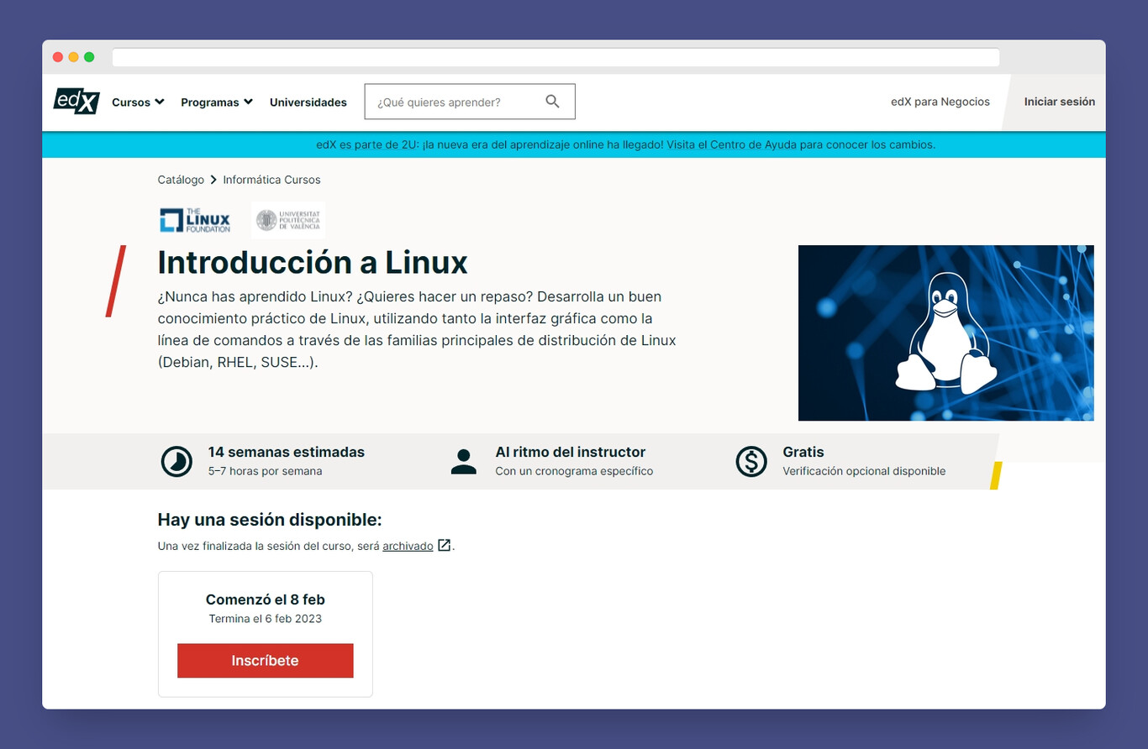This screenshot has height=749, width=1148.
Task: Select Universidades in the navigation bar
Action: pos(308,102)
